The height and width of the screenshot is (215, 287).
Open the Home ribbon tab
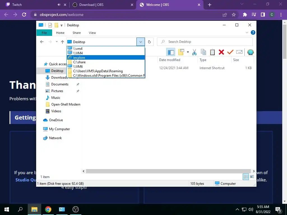(x=60, y=33)
